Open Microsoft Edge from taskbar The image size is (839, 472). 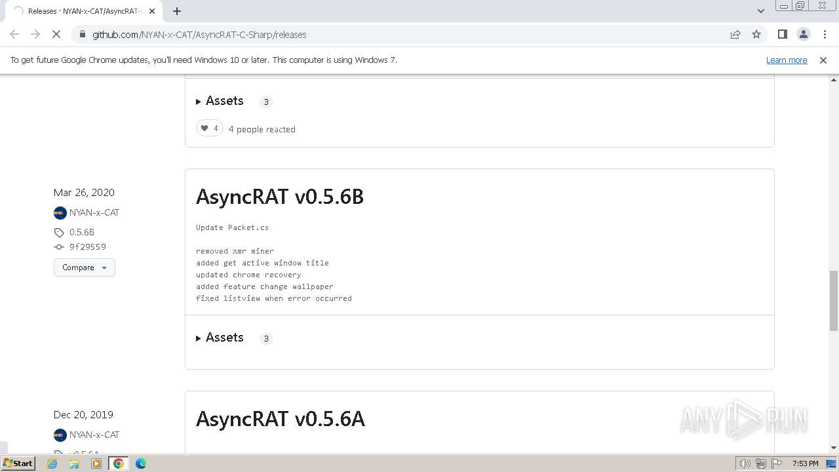(141, 463)
